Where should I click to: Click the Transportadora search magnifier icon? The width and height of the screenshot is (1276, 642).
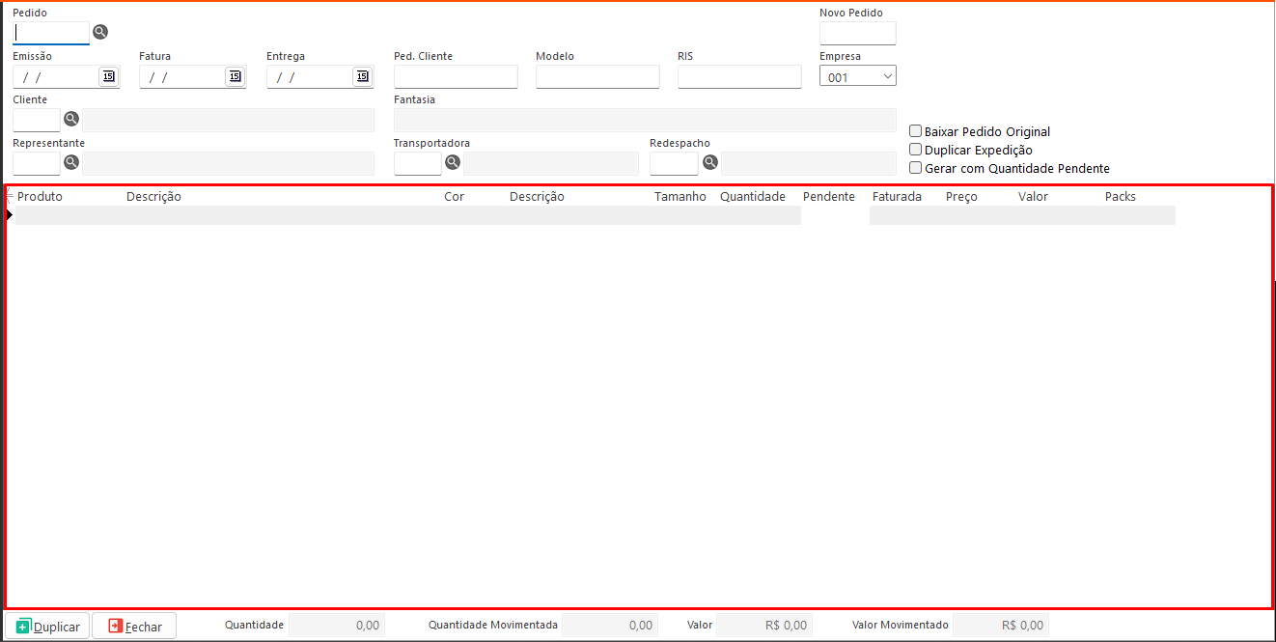[453, 162]
